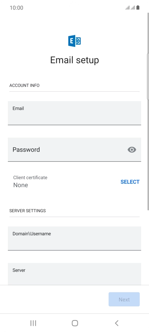149x332 pixels.
Task: Go back using the navigation arrow
Action: click(117, 323)
